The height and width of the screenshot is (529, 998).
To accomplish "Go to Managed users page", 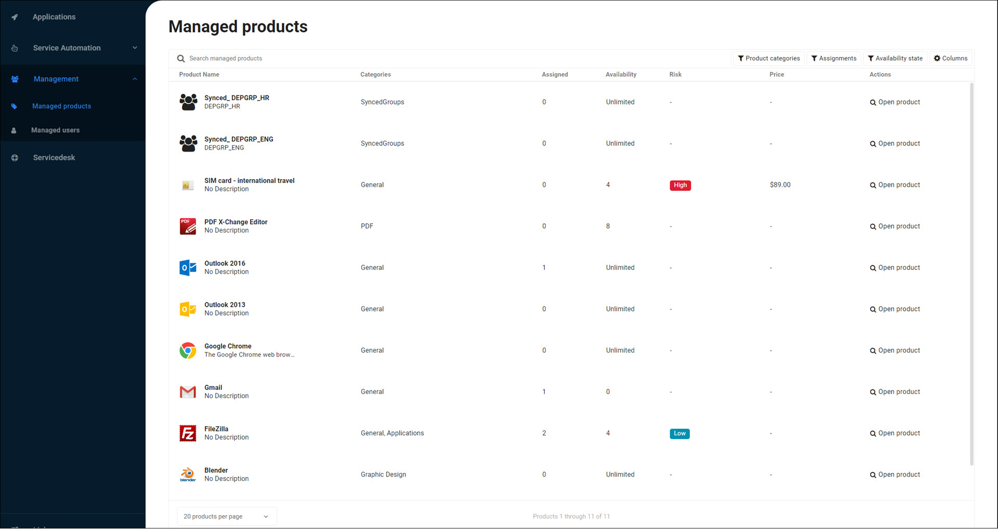I will click(x=55, y=130).
